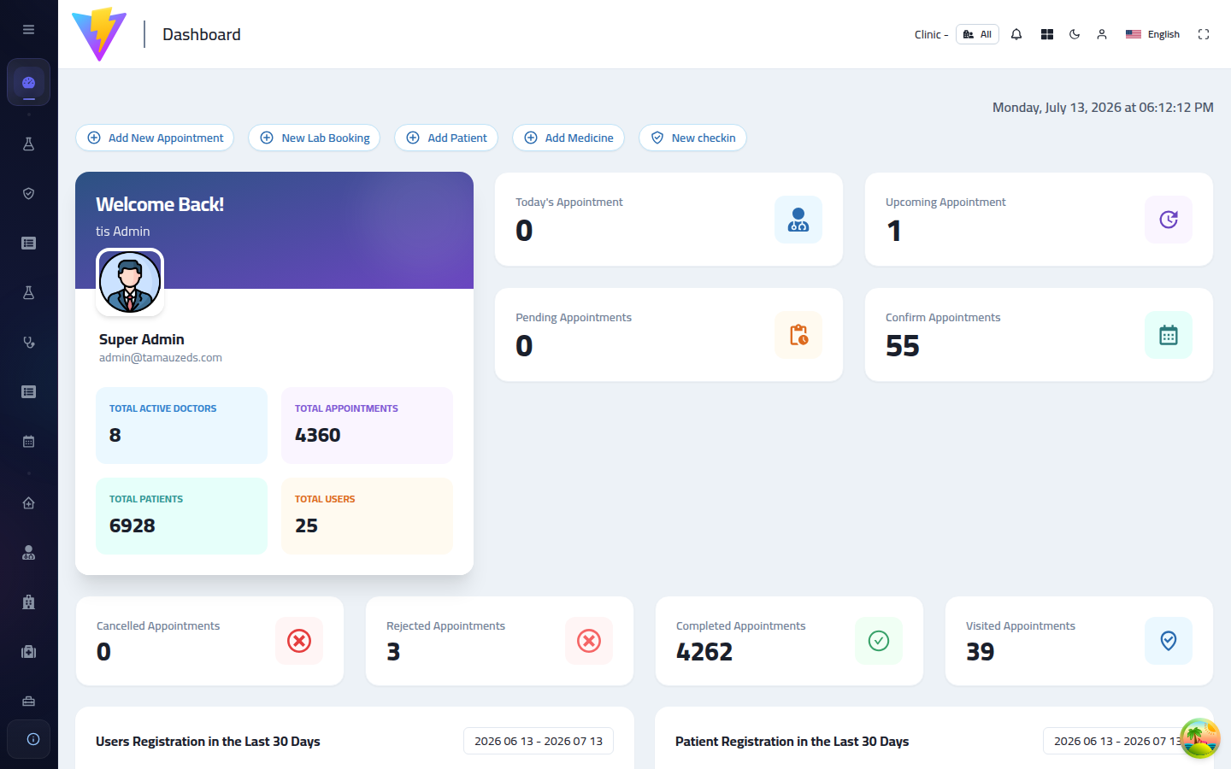
Task: Open the home hospital sidebar icon
Action: click(28, 503)
